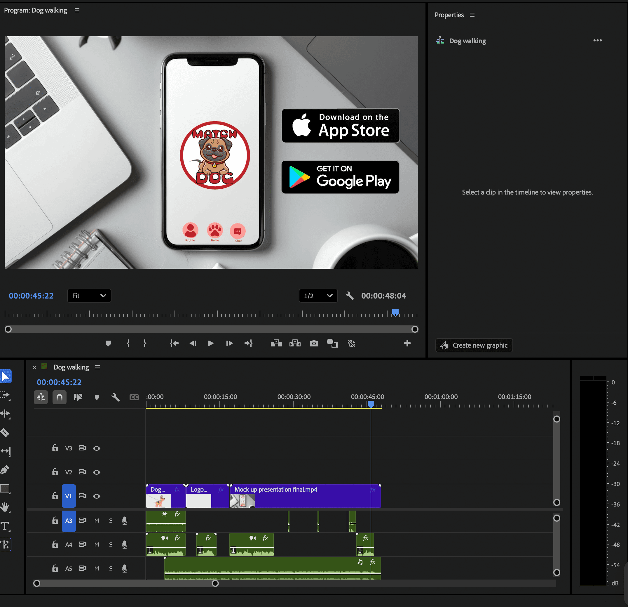Toggle closed captions track button
The width and height of the screenshot is (628, 607).
(x=134, y=397)
